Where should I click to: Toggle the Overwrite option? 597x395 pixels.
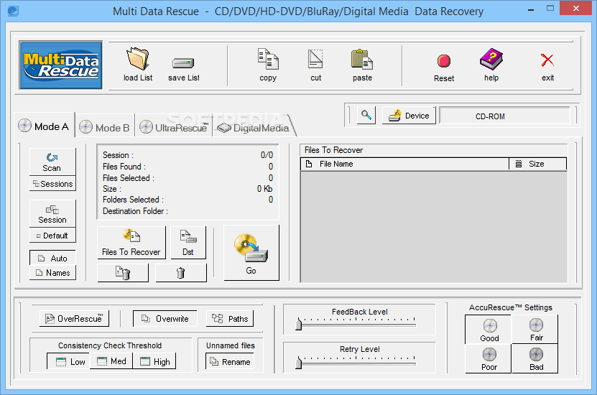165,318
